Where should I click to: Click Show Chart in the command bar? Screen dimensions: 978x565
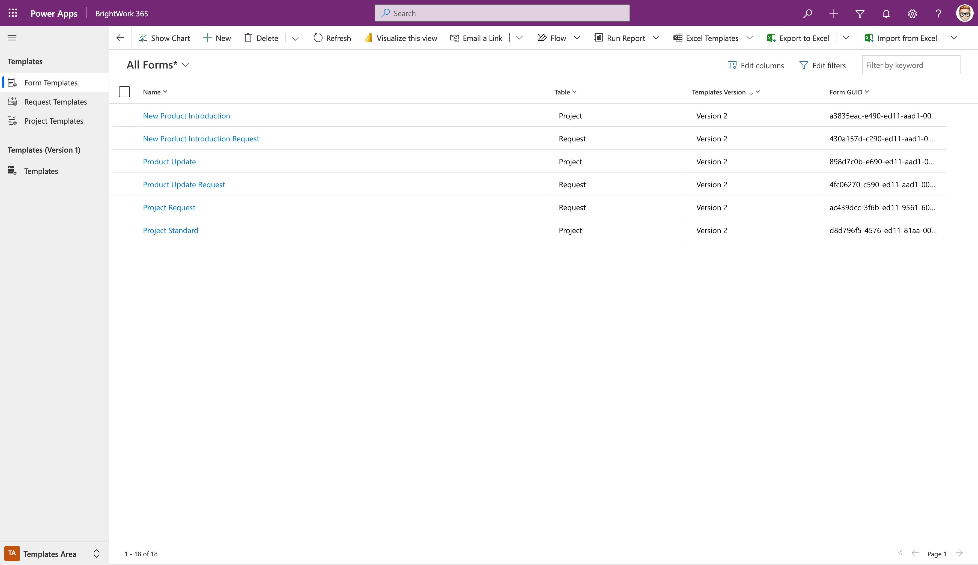164,38
